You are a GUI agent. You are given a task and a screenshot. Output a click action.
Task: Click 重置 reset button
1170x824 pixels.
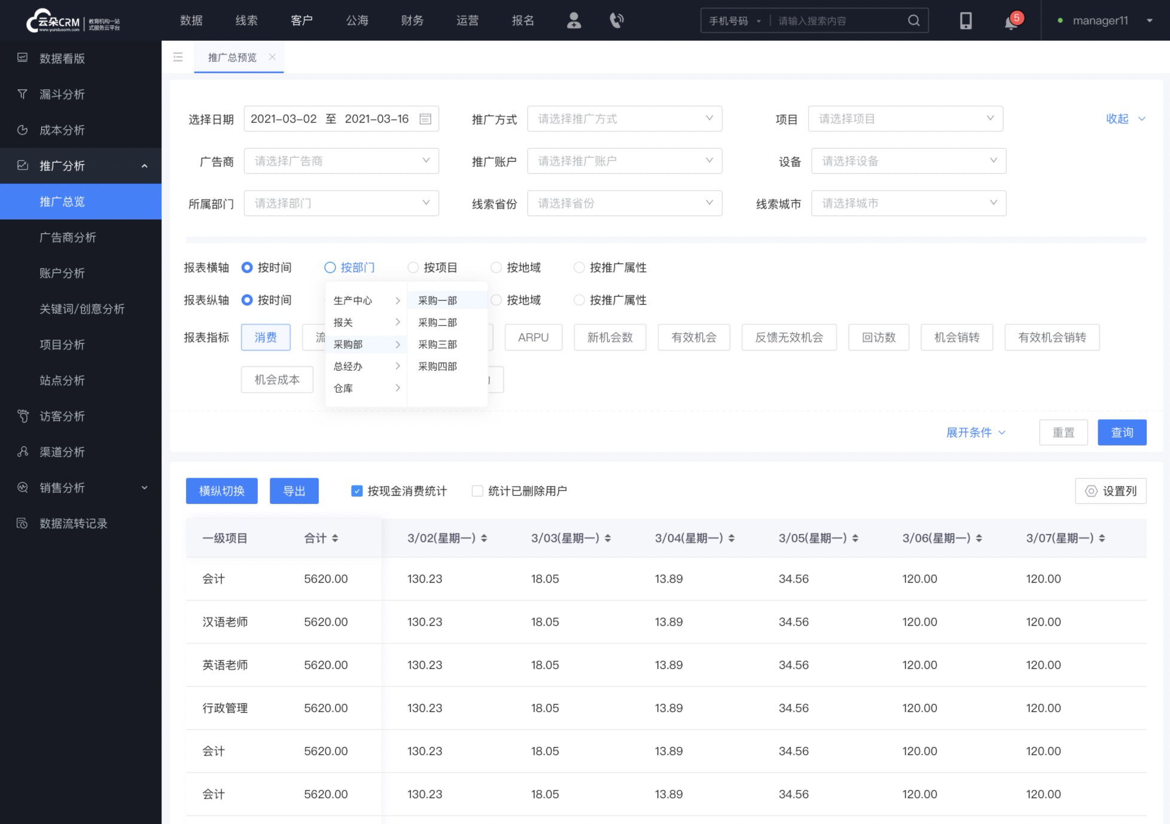(x=1063, y=432)
